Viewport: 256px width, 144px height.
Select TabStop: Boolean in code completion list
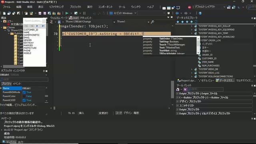170,42
